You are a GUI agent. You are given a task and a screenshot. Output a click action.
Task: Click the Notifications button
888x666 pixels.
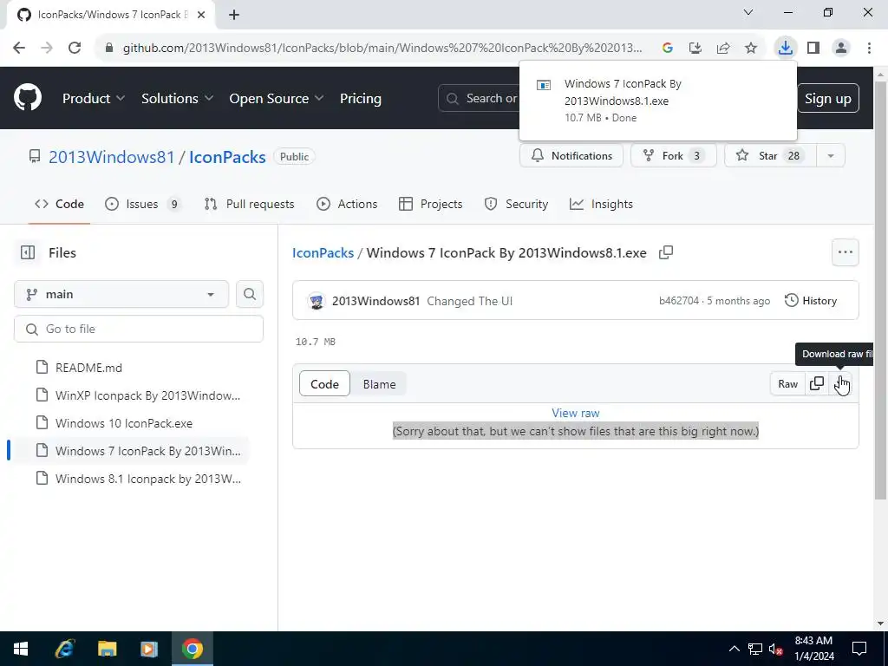571,156
